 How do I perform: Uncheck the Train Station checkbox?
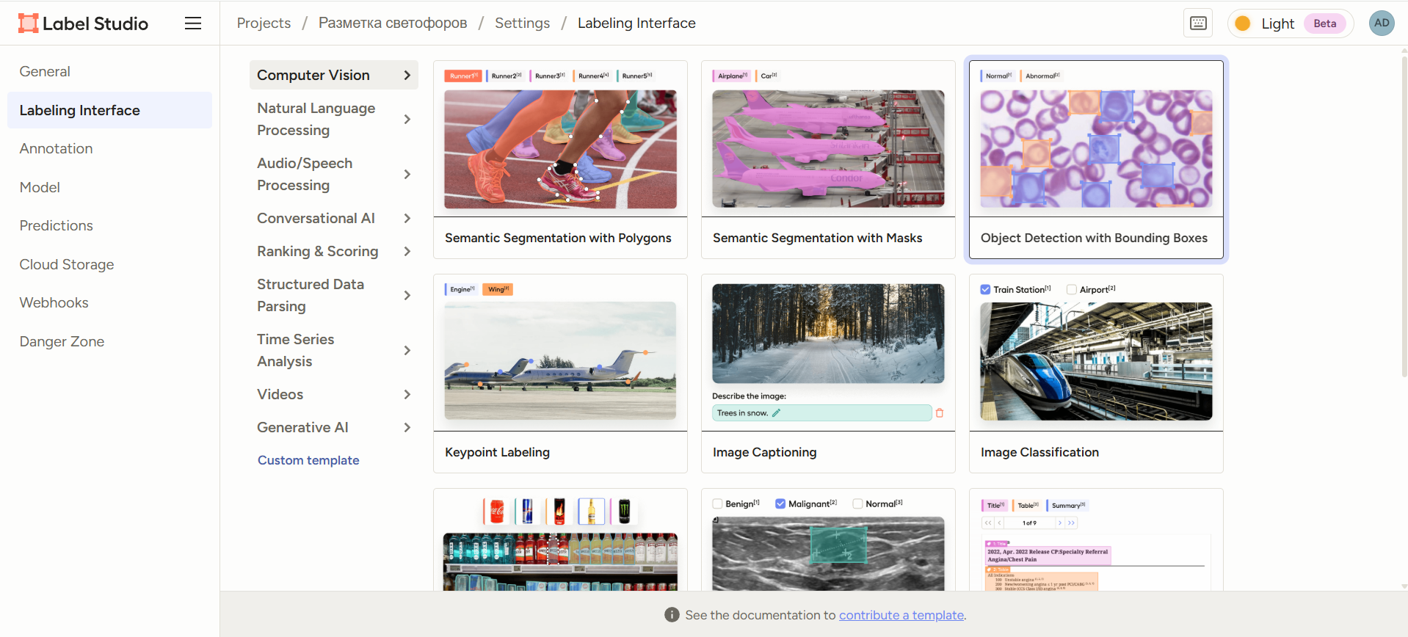[986, 290]
